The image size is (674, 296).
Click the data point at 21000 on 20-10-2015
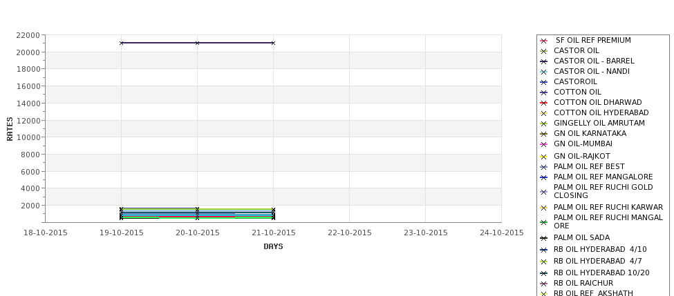(197, 43)
